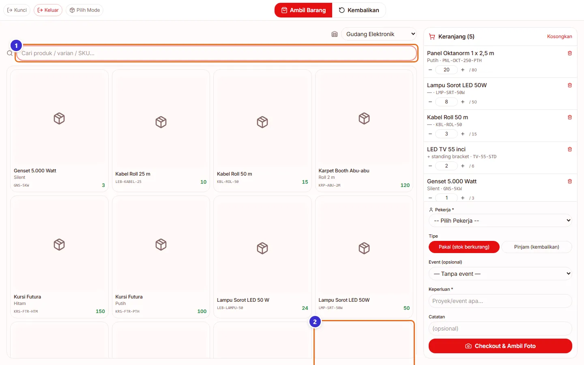Add one more Kabel Roll 50 m
Viewport: 584px width, 365px height.
click(x=463, y=134)
